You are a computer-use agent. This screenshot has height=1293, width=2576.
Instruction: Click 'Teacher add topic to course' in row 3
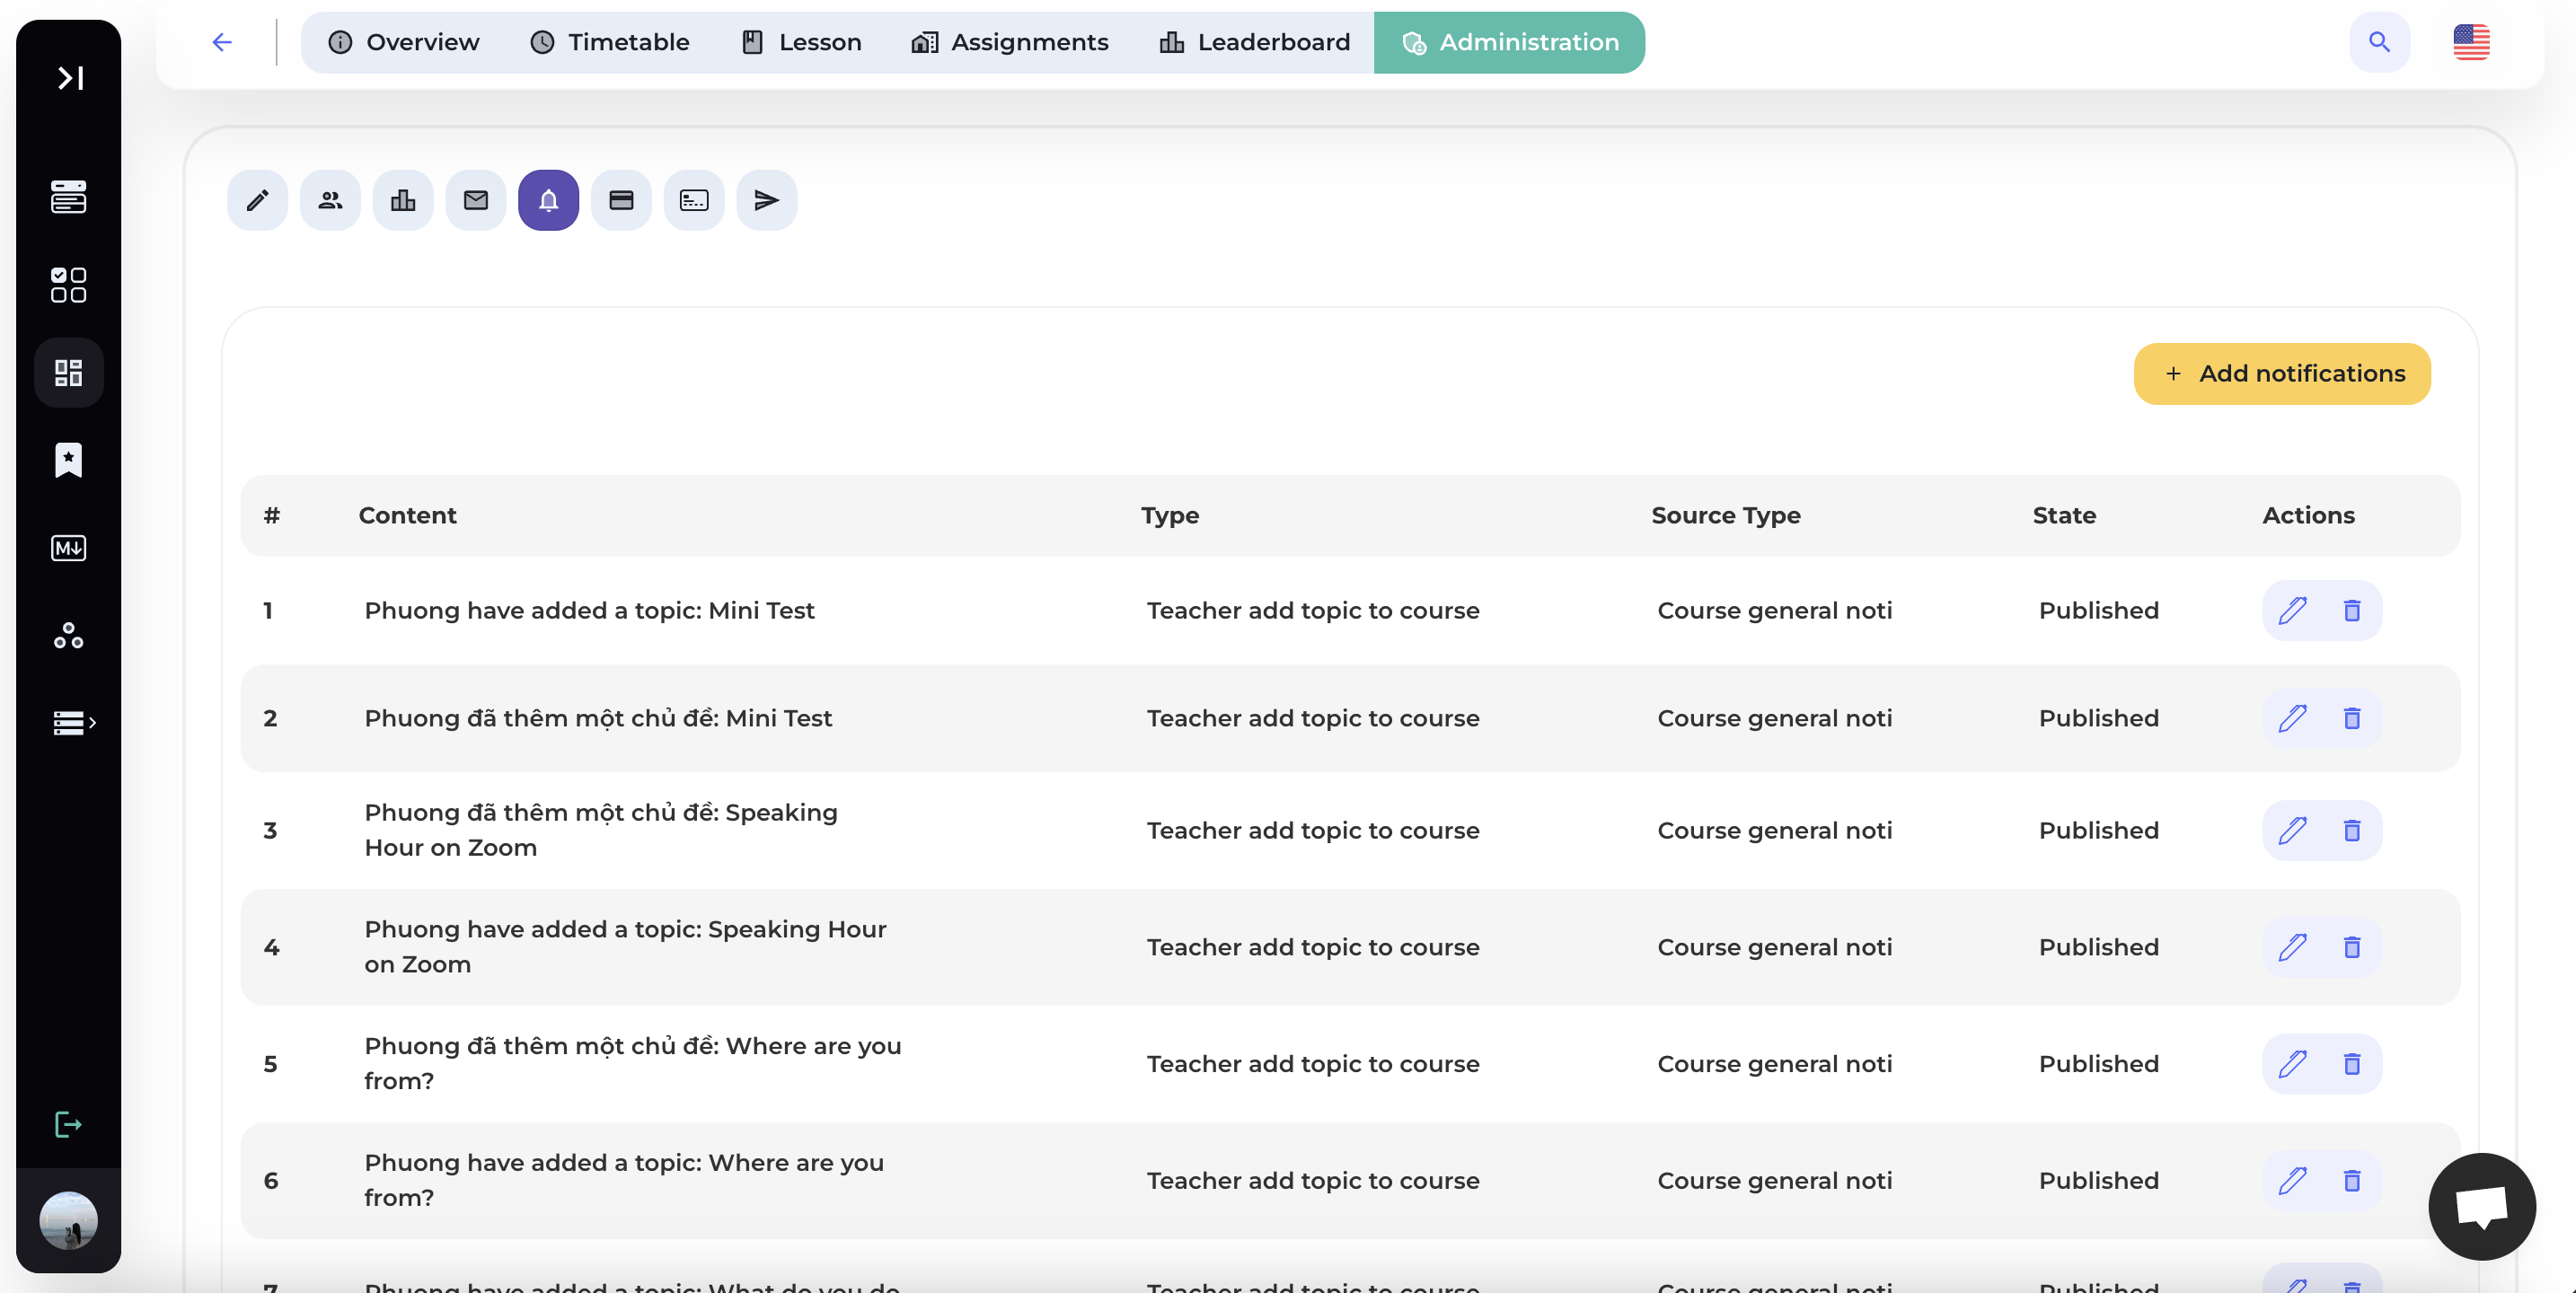(1313, 830)
